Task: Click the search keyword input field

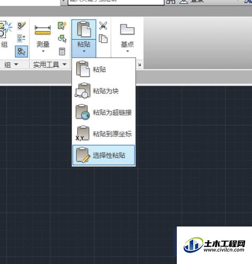Action: 116,2
